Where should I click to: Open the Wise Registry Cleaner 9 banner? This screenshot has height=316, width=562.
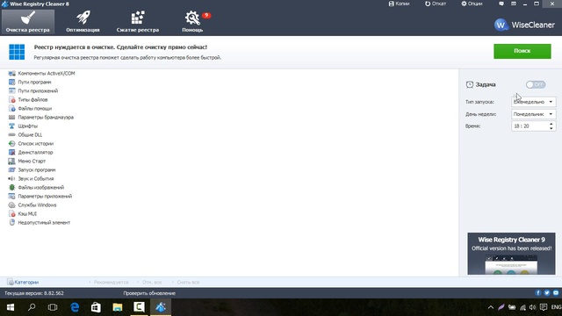[x=511, y=254]
